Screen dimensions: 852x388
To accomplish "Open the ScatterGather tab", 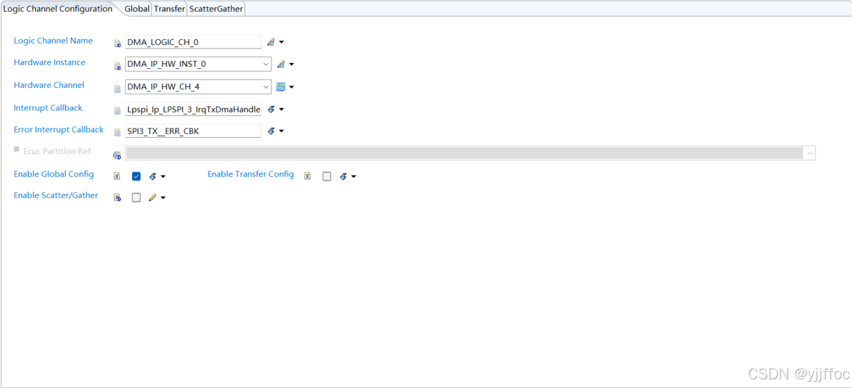I will click(x=216, y=9).
